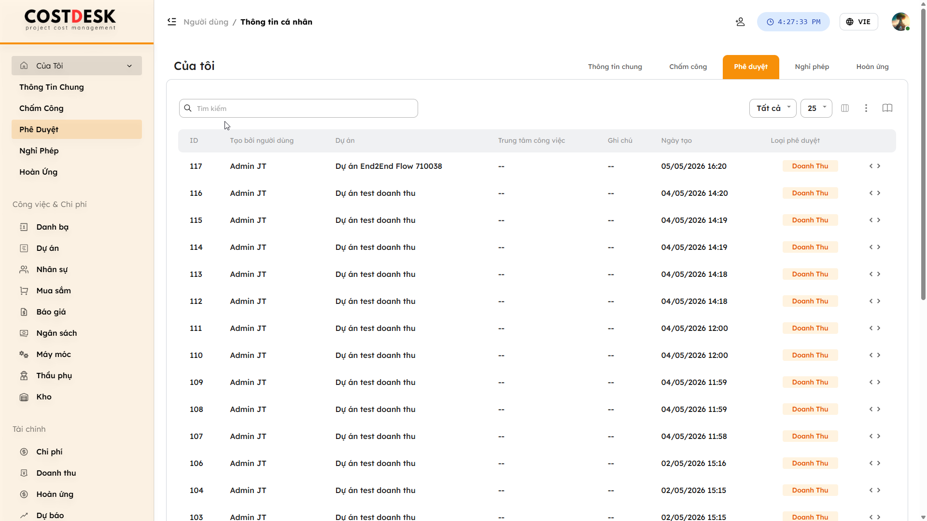927x521 pixels.
Task: Open the 25 rows-per-page dropdown
Action: [x=816, y=108]
